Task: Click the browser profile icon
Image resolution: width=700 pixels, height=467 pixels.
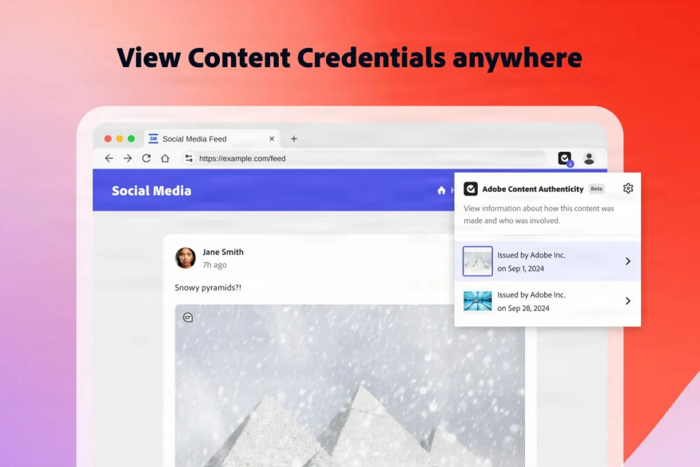Action: [x=588, y=158]
